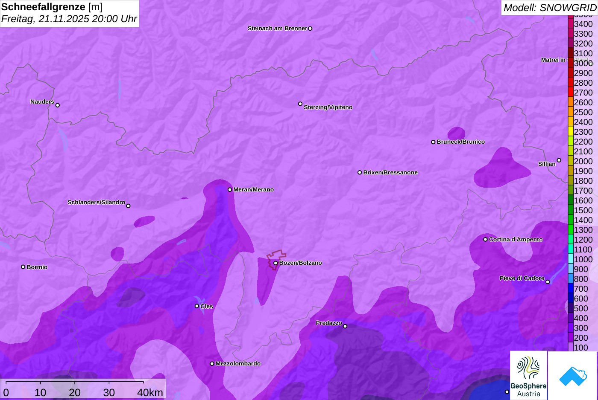Viewport: 598px width, 400px height.
Task: Click the Steinach am Brenner marker
Action: [x=310, y=29]
